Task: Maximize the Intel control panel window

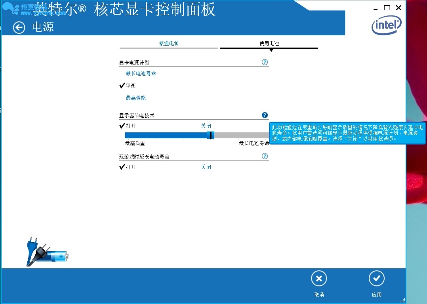Action: (387, 8)
